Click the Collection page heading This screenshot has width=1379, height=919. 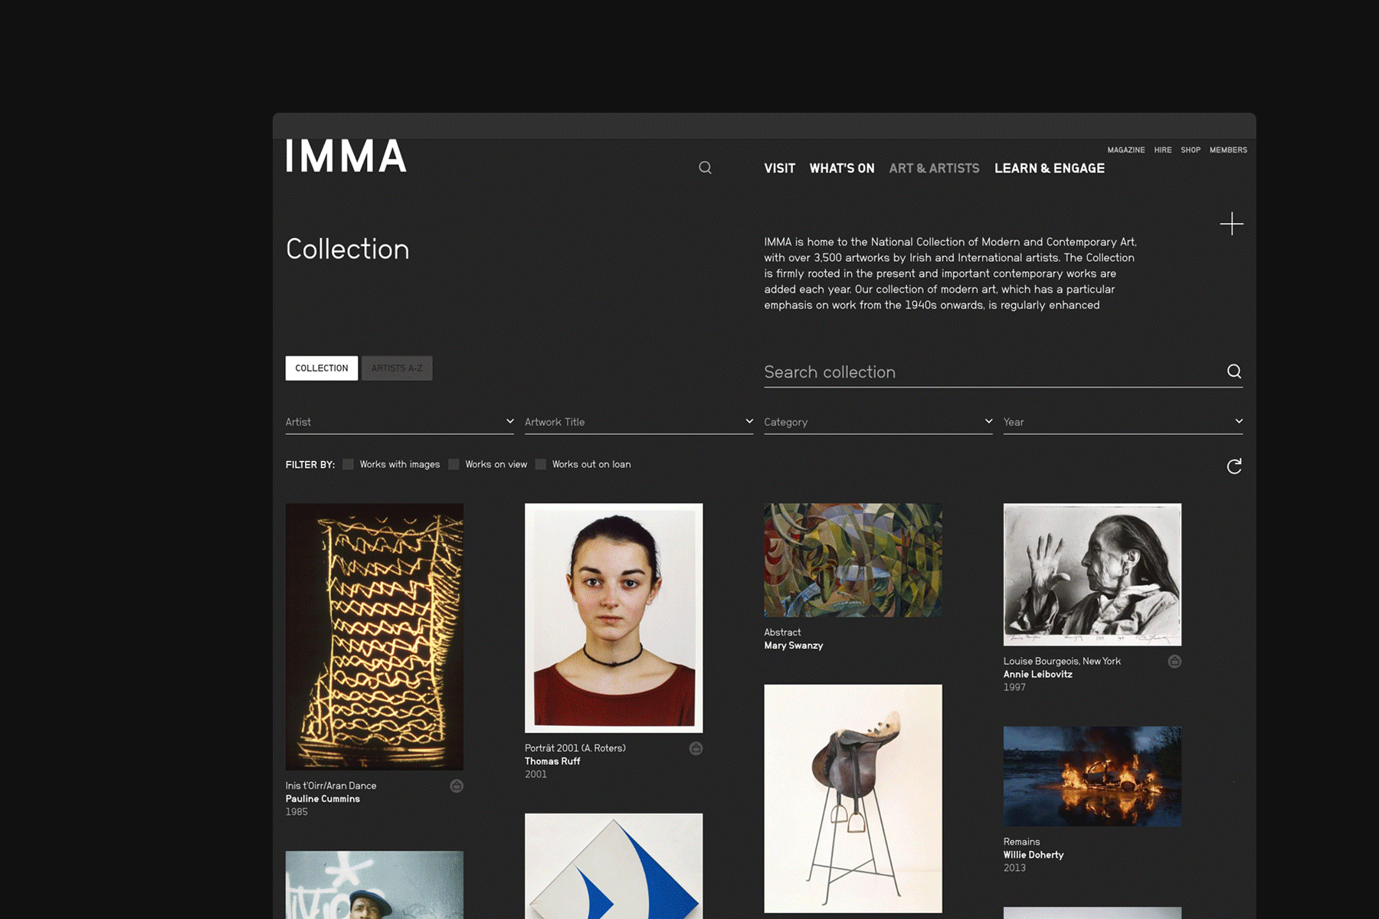pyautogui.click(x=348, y=249)
